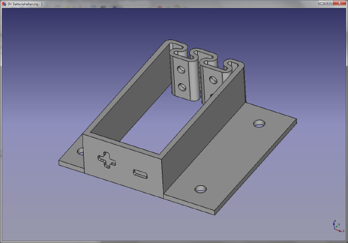Viewport: 348px width, 243px height.
Task: Maximize the 3D view window
Action: [329, 3]
